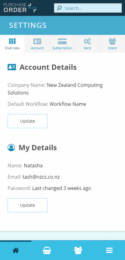Switch to the Account tab
Screen dimensions: 125x260
pos(37,44)
